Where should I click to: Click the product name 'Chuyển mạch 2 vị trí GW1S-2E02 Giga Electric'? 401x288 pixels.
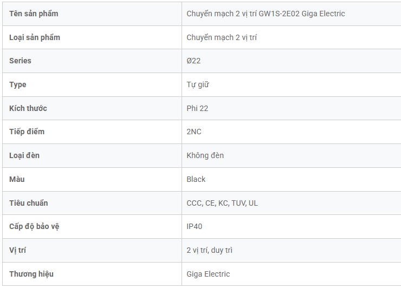coord(266,14)
